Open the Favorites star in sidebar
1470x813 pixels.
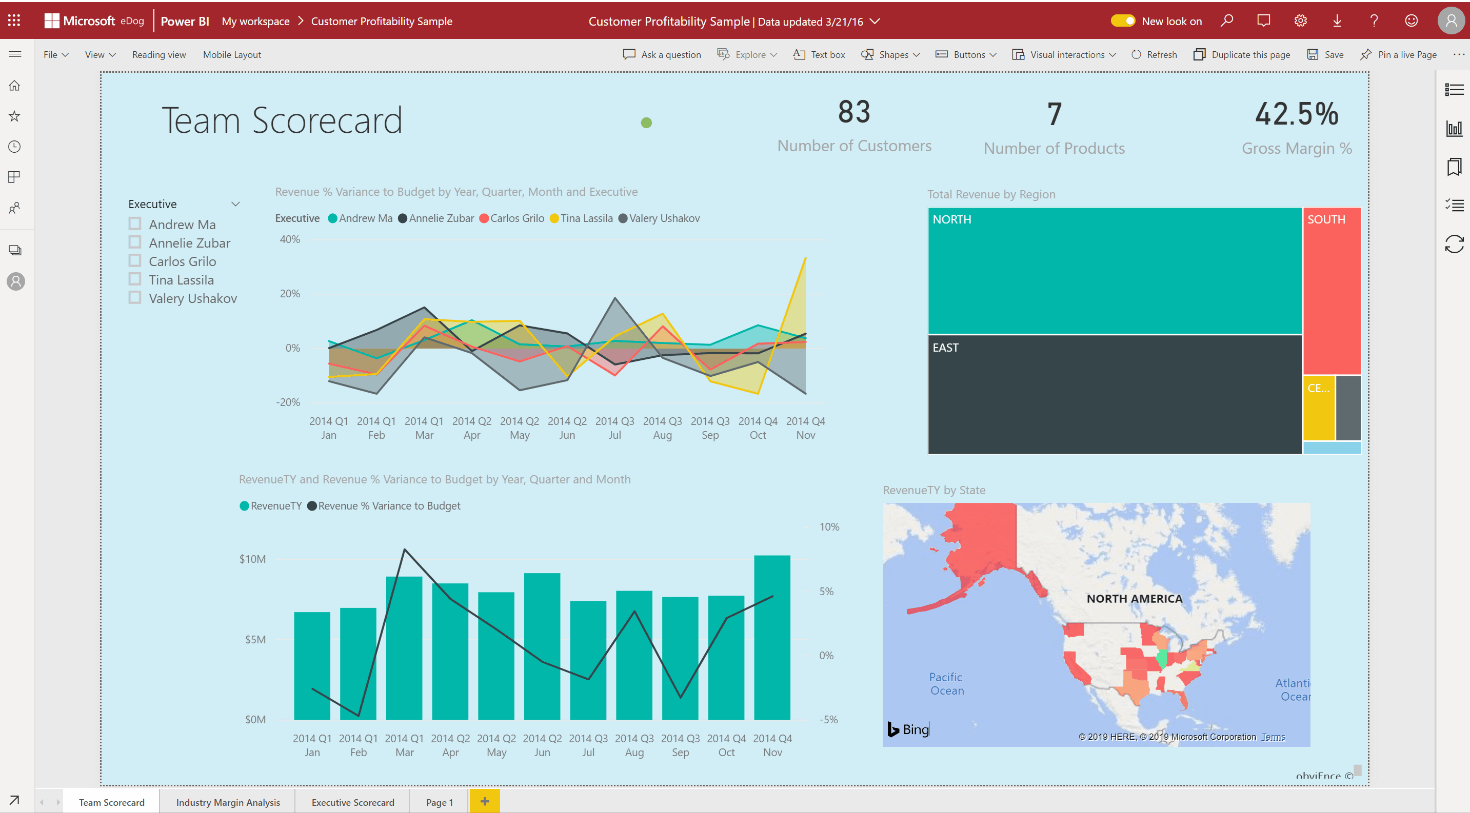pos(14,116)
